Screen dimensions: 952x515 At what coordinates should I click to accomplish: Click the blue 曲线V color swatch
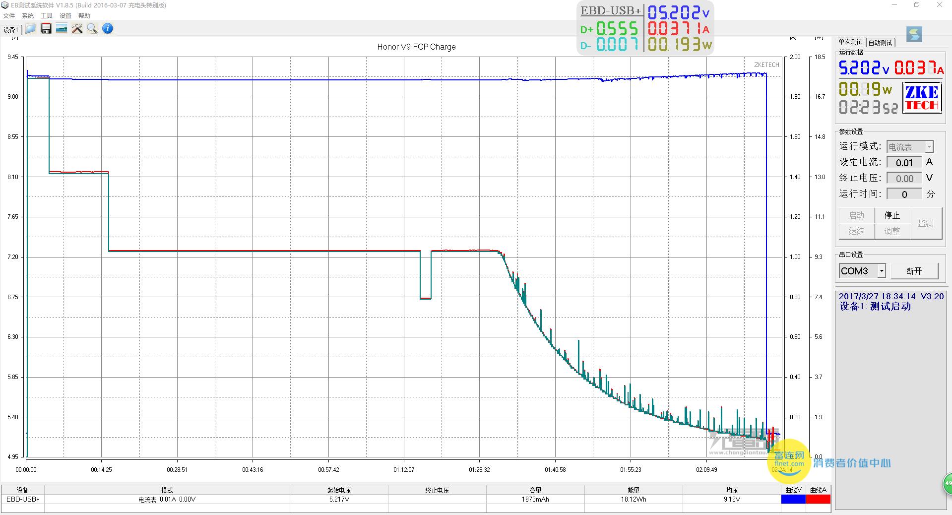coord(793,499)
